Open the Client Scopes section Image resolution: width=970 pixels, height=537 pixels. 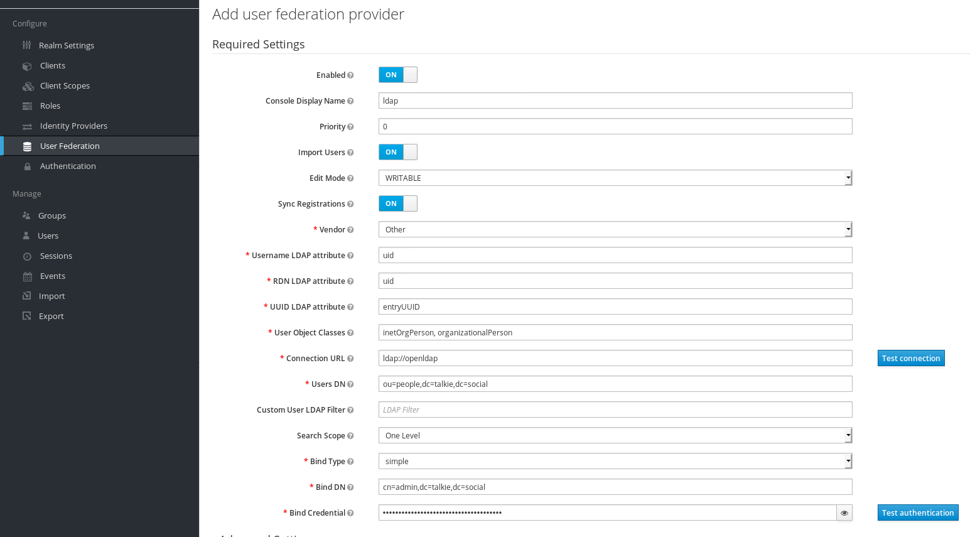click(65, 85)
